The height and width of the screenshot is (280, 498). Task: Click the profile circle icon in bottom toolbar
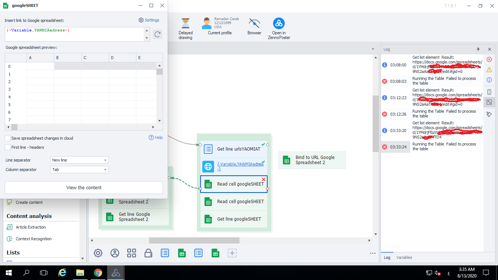115,253
